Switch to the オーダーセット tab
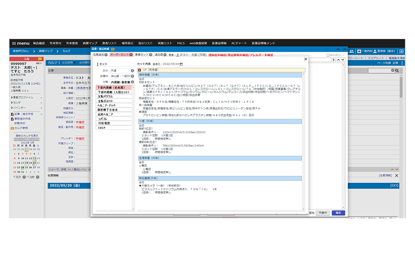415x257 pixels. pos(119,55)
